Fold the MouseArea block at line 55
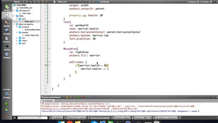218x123 pixels. [49, 49]
